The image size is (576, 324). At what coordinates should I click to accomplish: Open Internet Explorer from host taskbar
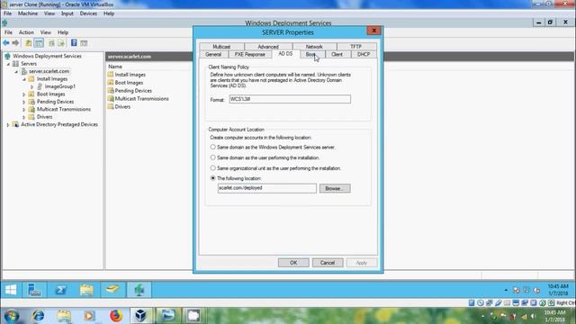pos(38,316)
